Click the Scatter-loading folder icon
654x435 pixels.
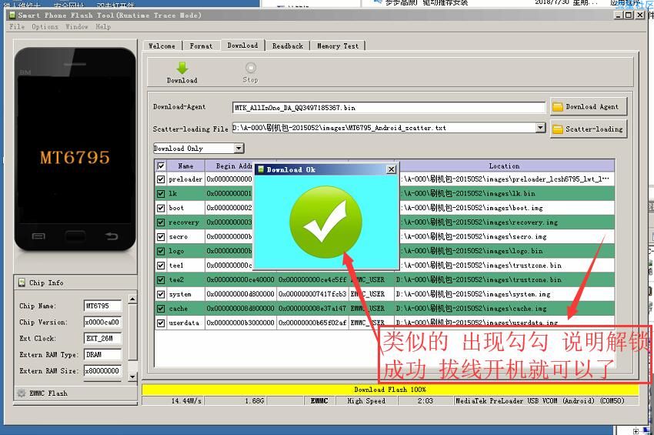[557, 129]
